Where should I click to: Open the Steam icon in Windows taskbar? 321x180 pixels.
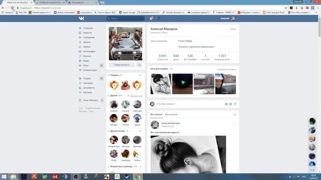click(127, 176)
